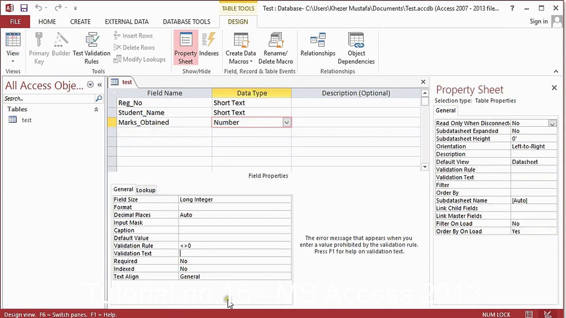Click the Help question mark icon
The image size is (566, 318).
tap(512, 8)
